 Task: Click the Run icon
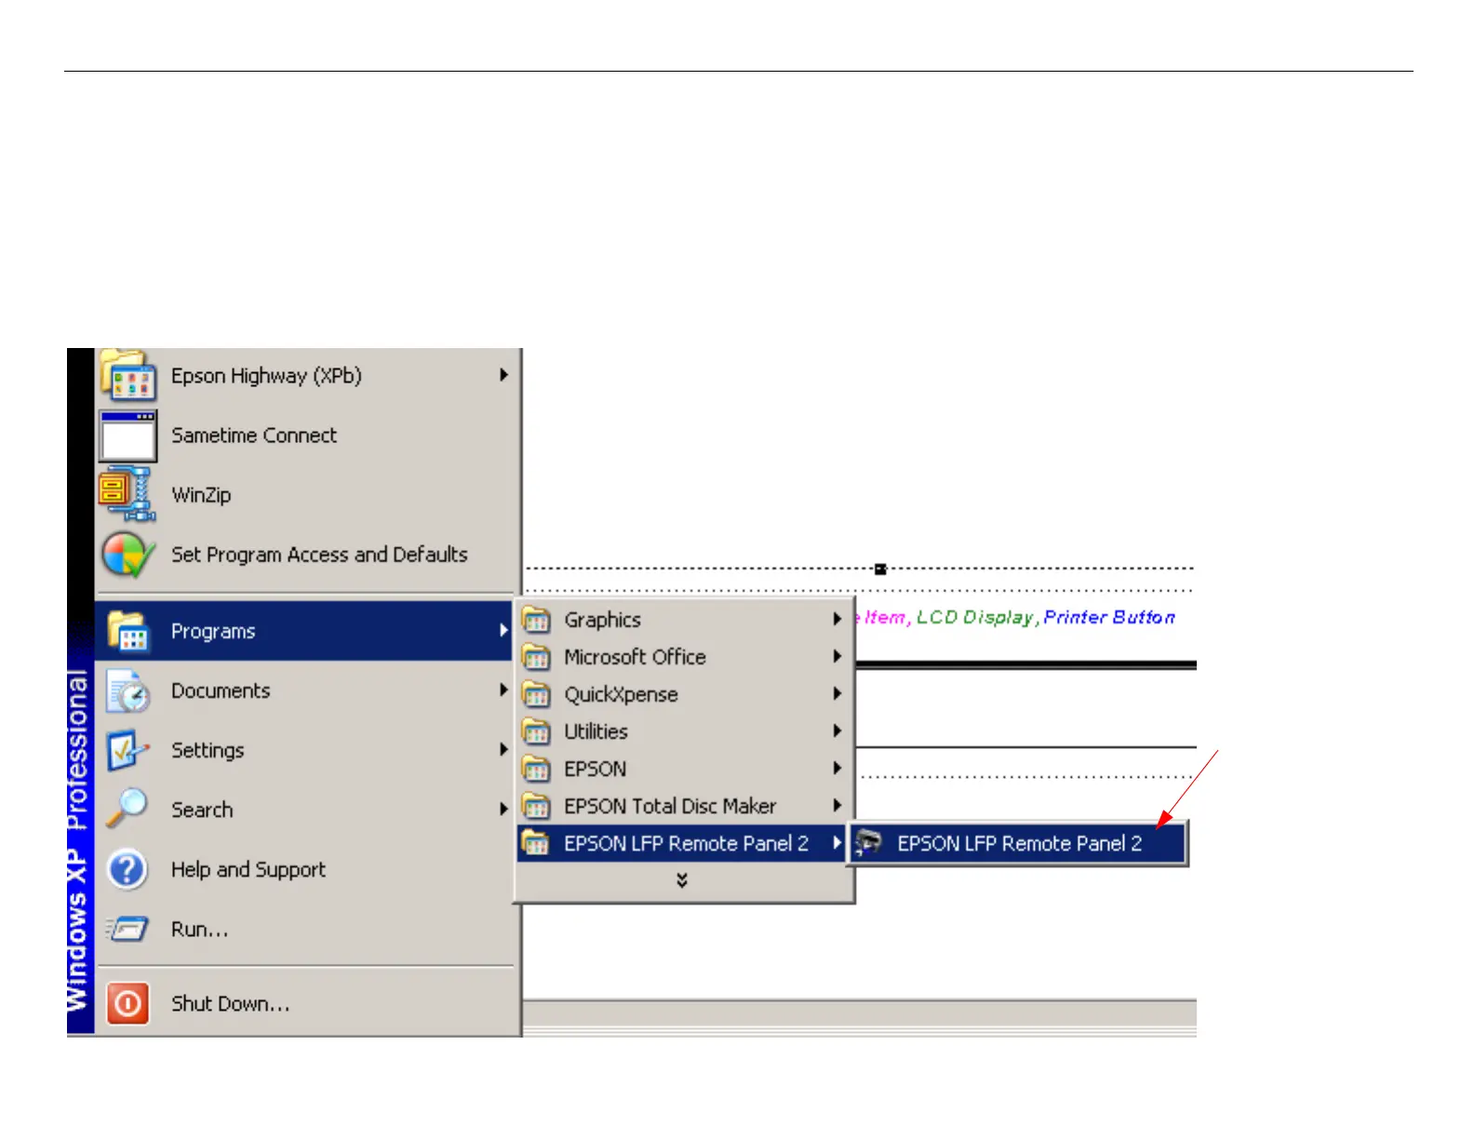127,929
